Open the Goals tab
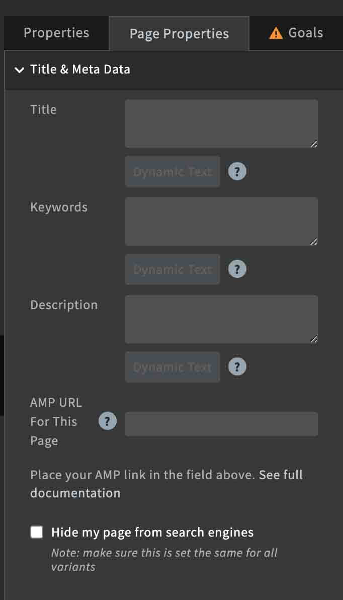This screenshot has height=600, width=343. tap(296, 33)
